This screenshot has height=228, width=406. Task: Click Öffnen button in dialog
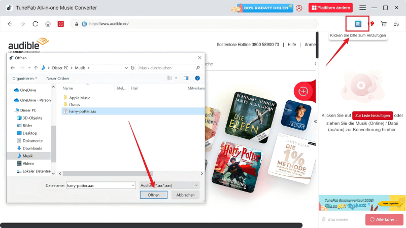click(x=154, y=195)
